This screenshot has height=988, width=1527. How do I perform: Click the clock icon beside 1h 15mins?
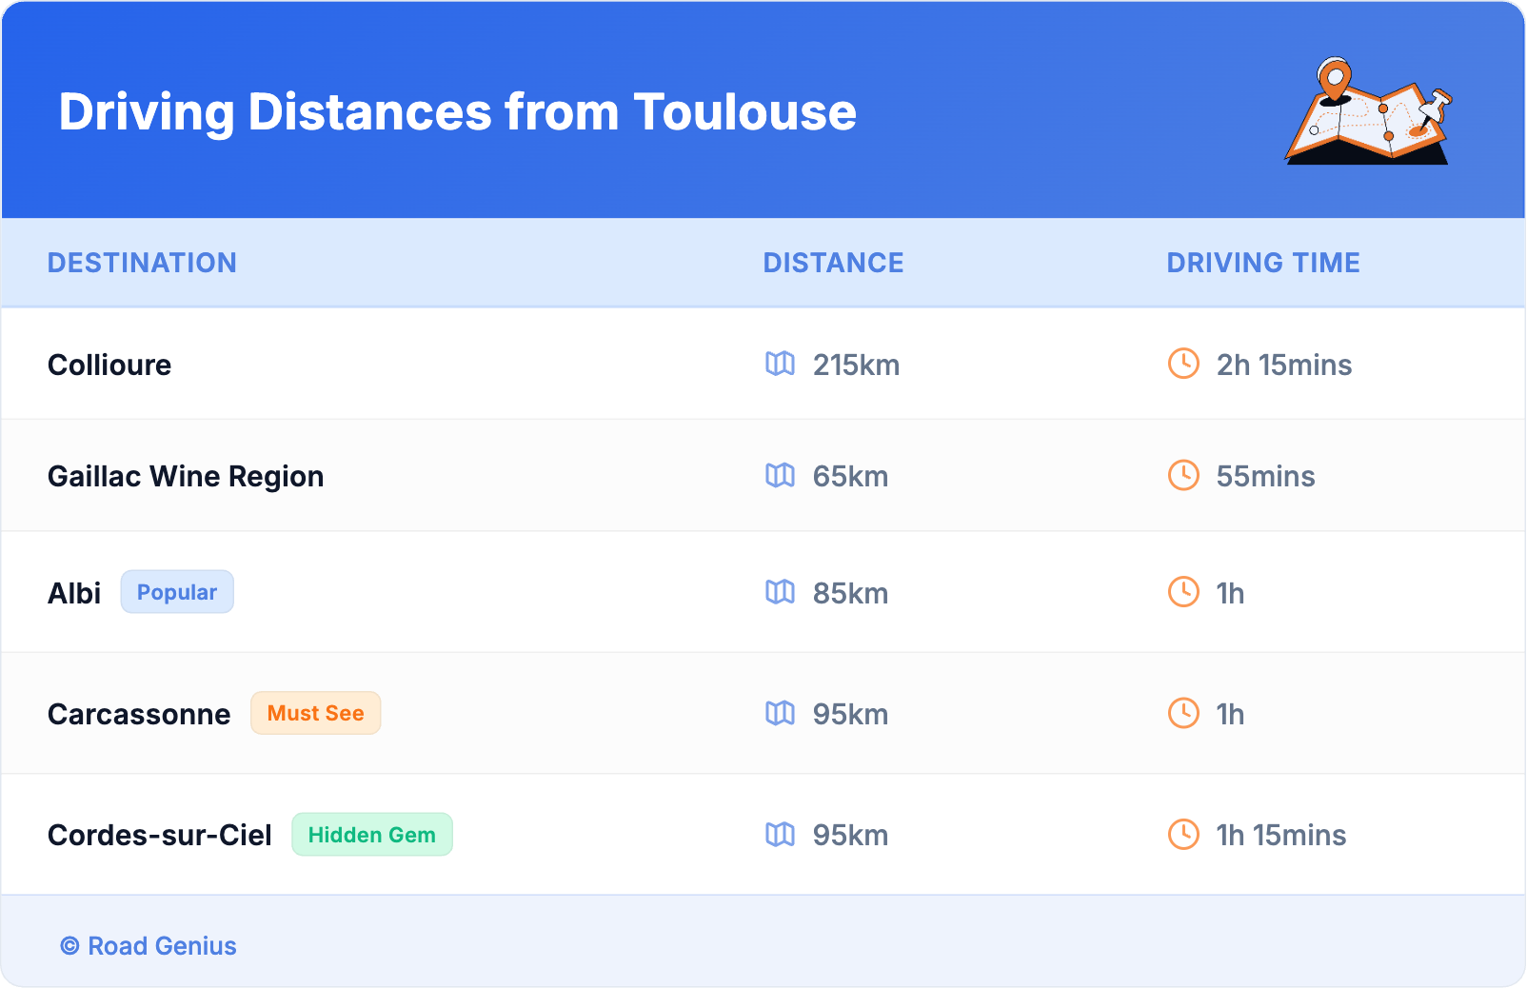pos(1183,834)
